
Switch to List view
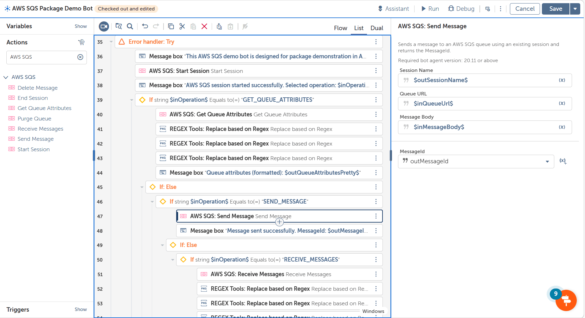359,28
